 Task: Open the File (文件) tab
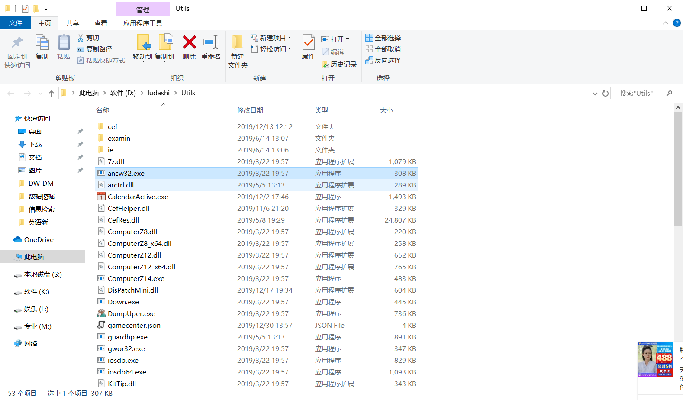[16, 23]
